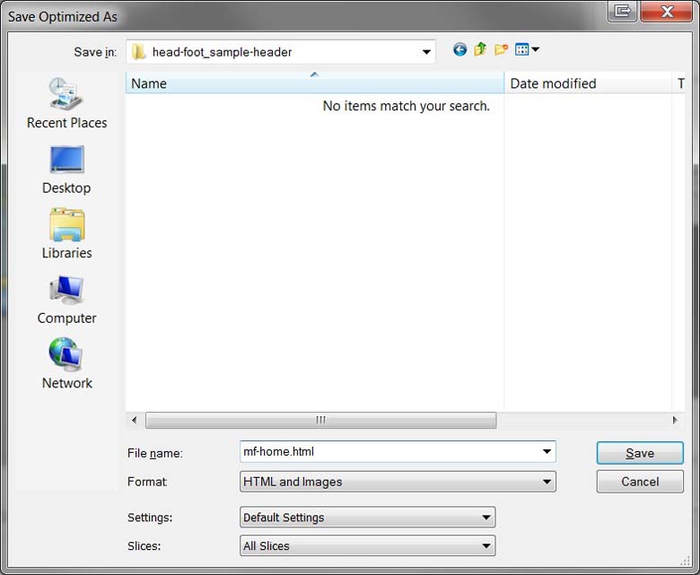Sort by the Date modified column
700x575 pixels.
(x=588, y=83)
